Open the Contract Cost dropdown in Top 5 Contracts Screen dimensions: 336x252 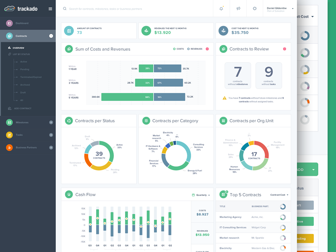(x=279, y=195)
